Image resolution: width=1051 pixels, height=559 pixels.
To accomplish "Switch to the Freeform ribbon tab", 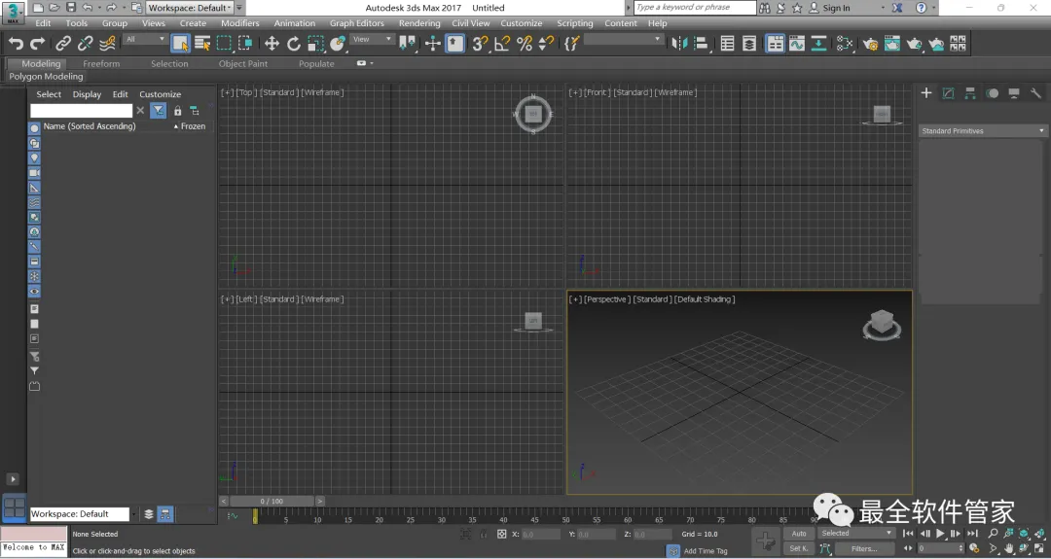I will click(101, 64).
